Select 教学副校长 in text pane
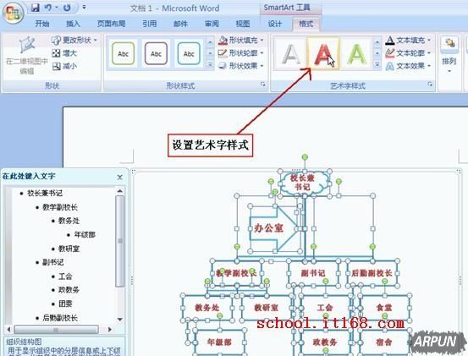Viewport: 468px width, 356px height. (60, 207)
